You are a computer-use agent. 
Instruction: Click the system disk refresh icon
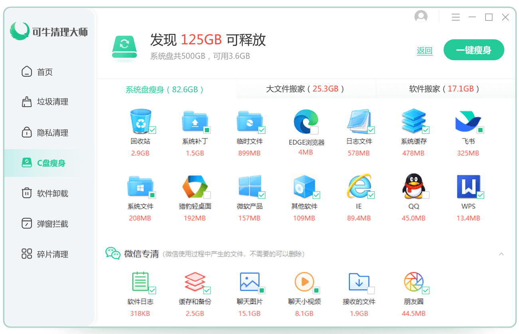coord(125,48)
